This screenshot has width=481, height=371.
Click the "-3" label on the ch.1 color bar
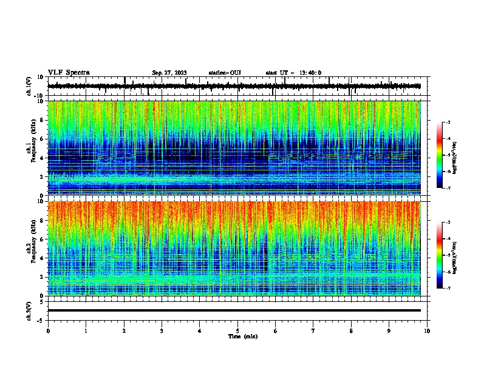tap(448, 122)
